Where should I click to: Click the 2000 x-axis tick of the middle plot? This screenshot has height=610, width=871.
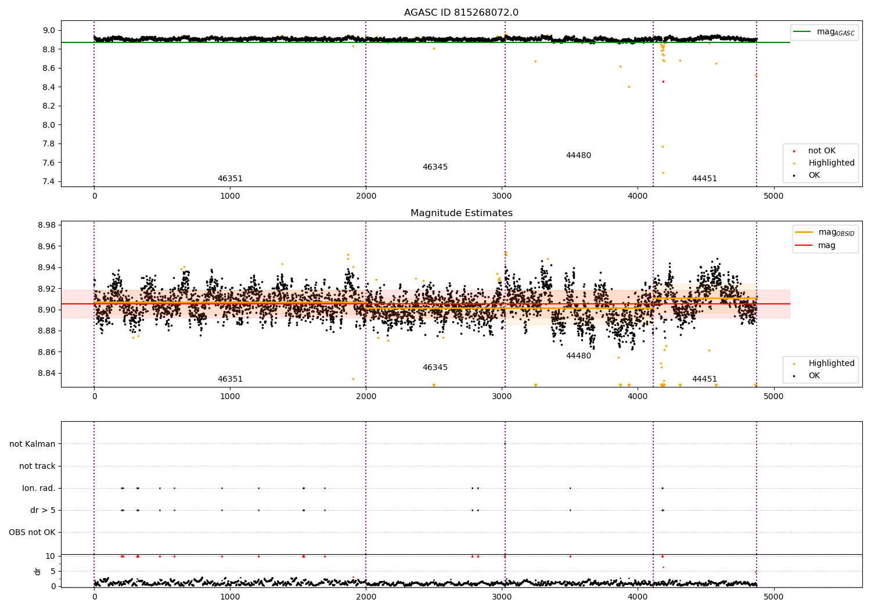pos(366,397)
